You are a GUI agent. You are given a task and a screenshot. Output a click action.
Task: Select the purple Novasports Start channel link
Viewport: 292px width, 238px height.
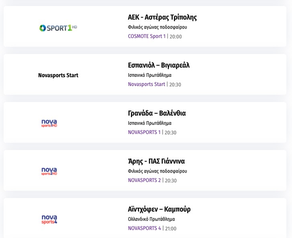click(147, 84)
